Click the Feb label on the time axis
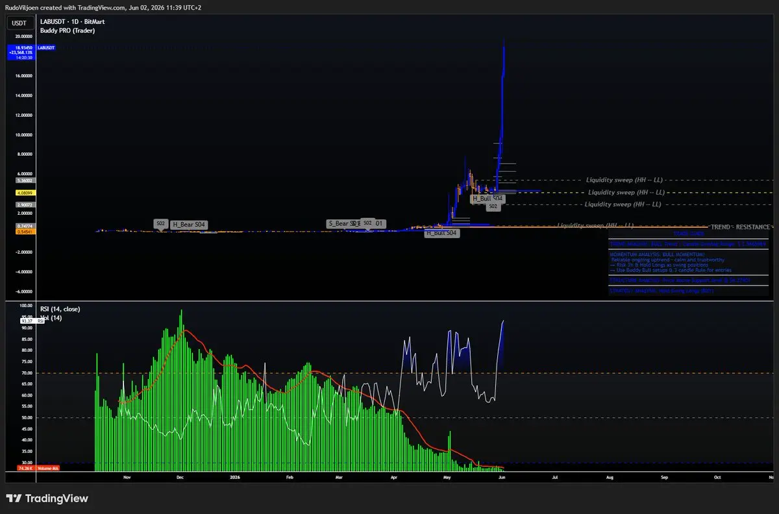 [x=291, y=477]
